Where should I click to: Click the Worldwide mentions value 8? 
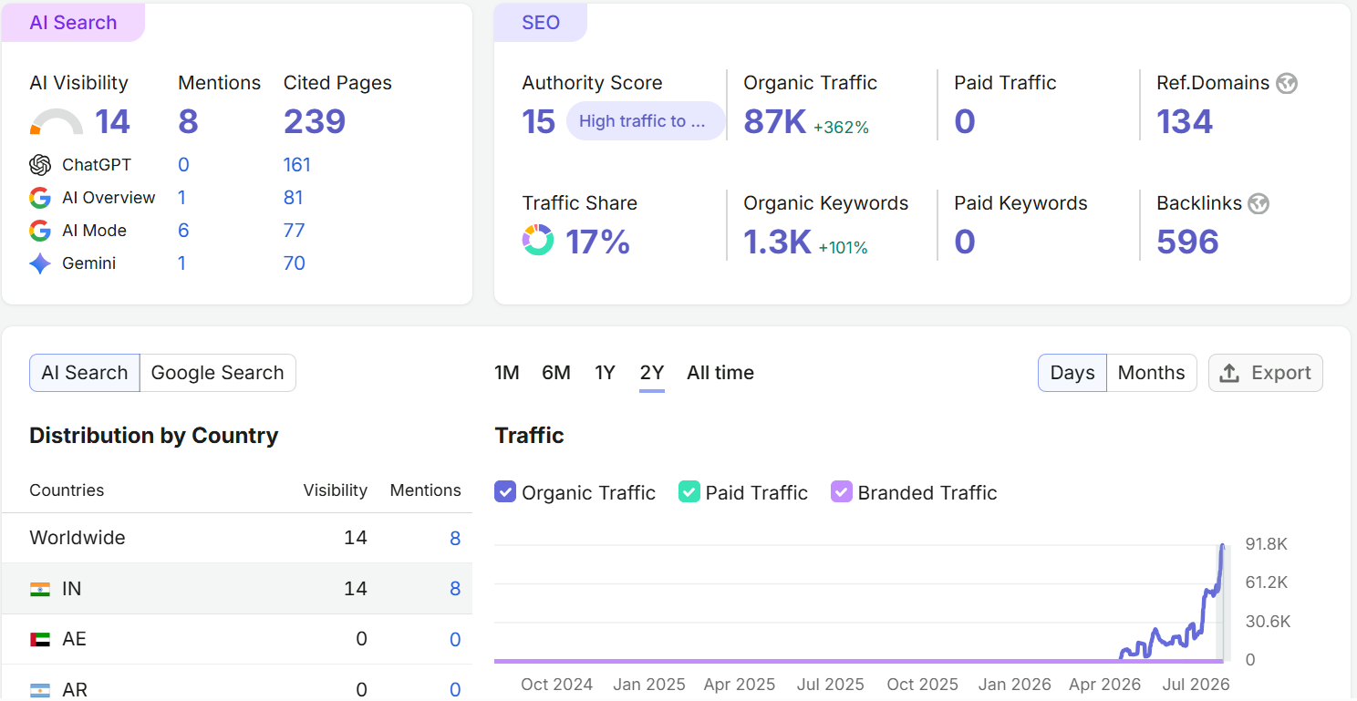(x=455, y=539)
